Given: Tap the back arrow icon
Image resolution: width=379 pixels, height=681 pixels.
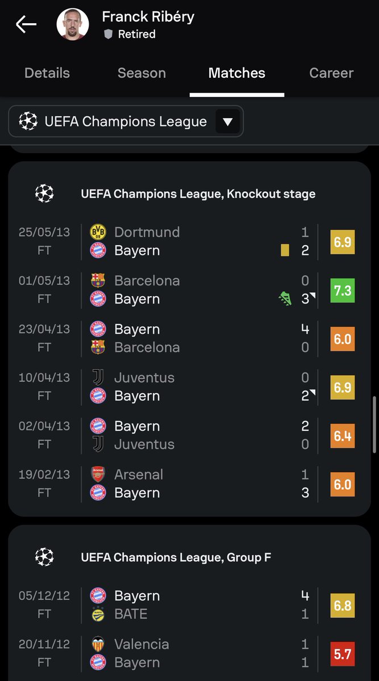Looking at the screenshot, I should pyautogui.click(x=26, y=24).
